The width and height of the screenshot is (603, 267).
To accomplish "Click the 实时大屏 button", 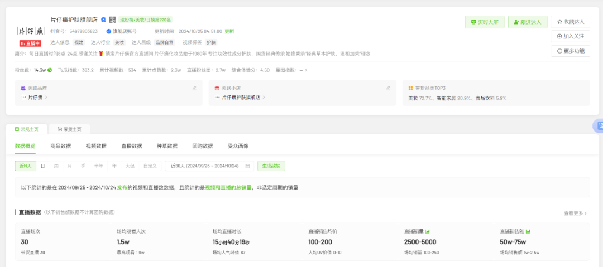I will 485,22.
